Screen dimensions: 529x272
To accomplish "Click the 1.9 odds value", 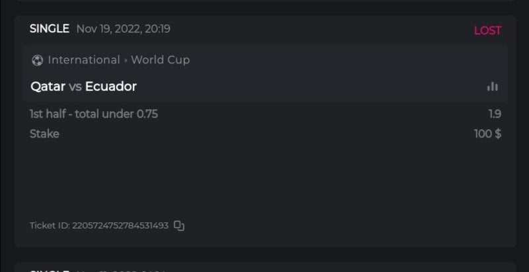I will 495,114.
